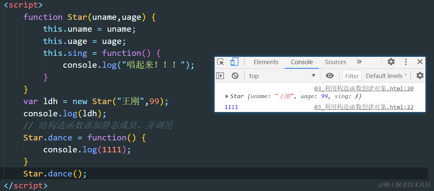This screenshot has height=191, width=434.
Task: Create live expression with eye icon
Action: 330,76
